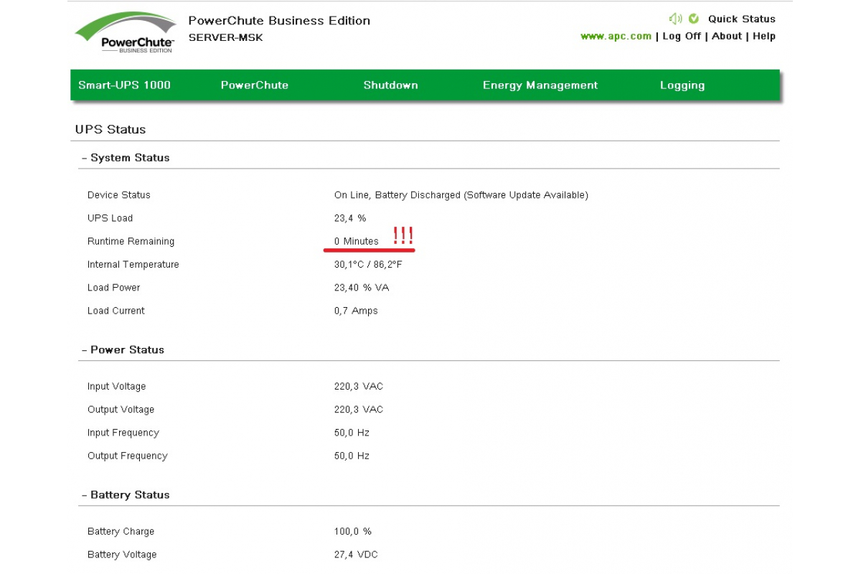861x574 pixels.
Task: Open the Smart-UPS 1000 menu
Action: coord(125,85)
